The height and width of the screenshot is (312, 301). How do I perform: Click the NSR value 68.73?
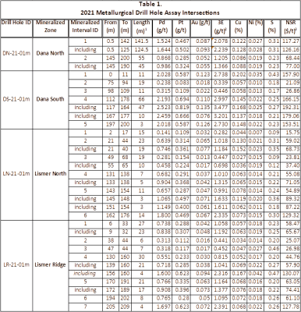(x=292, y=149)
